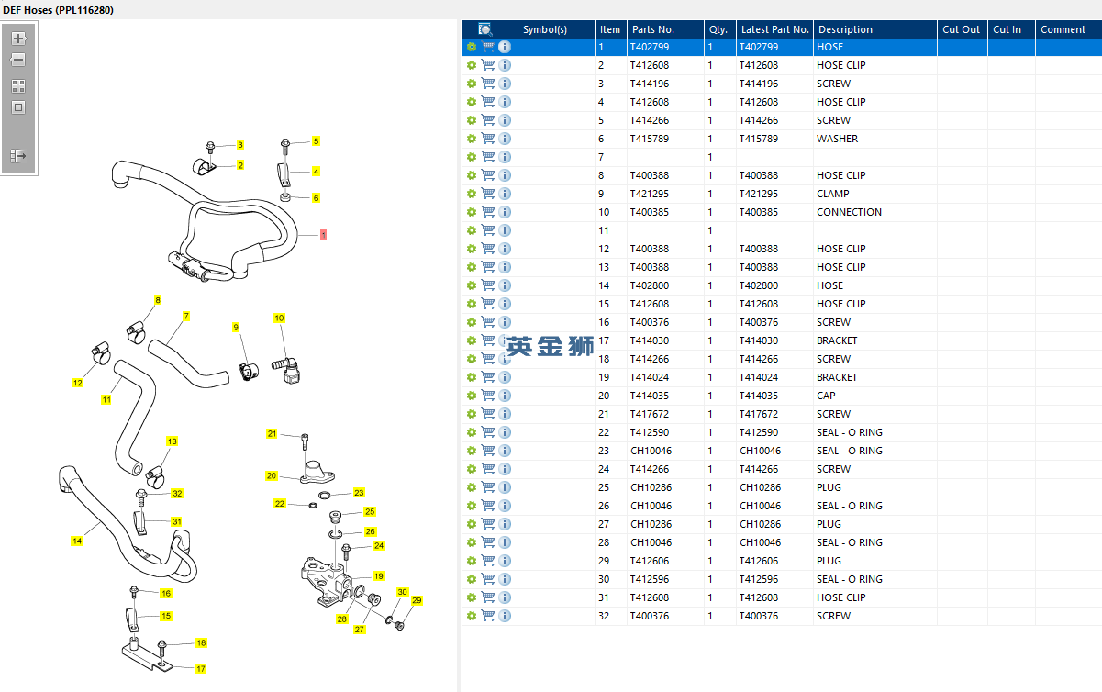Sort by Item column header
This screenshot has width=1102, height=692.
(611, 29)
